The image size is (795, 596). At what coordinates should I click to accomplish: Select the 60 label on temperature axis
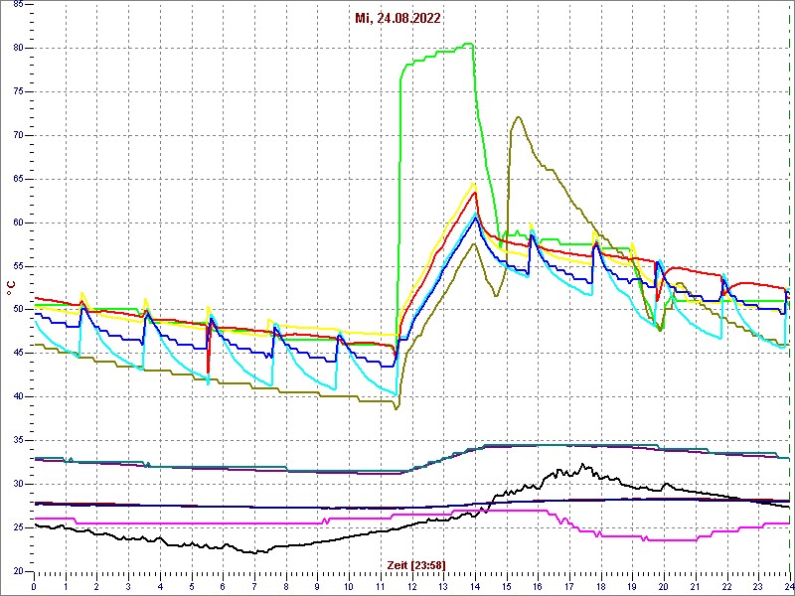pos(18,223)
